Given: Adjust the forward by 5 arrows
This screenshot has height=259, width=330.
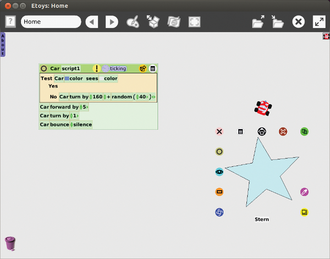Looking at the screenshot, I should click(x=81, y=107).
